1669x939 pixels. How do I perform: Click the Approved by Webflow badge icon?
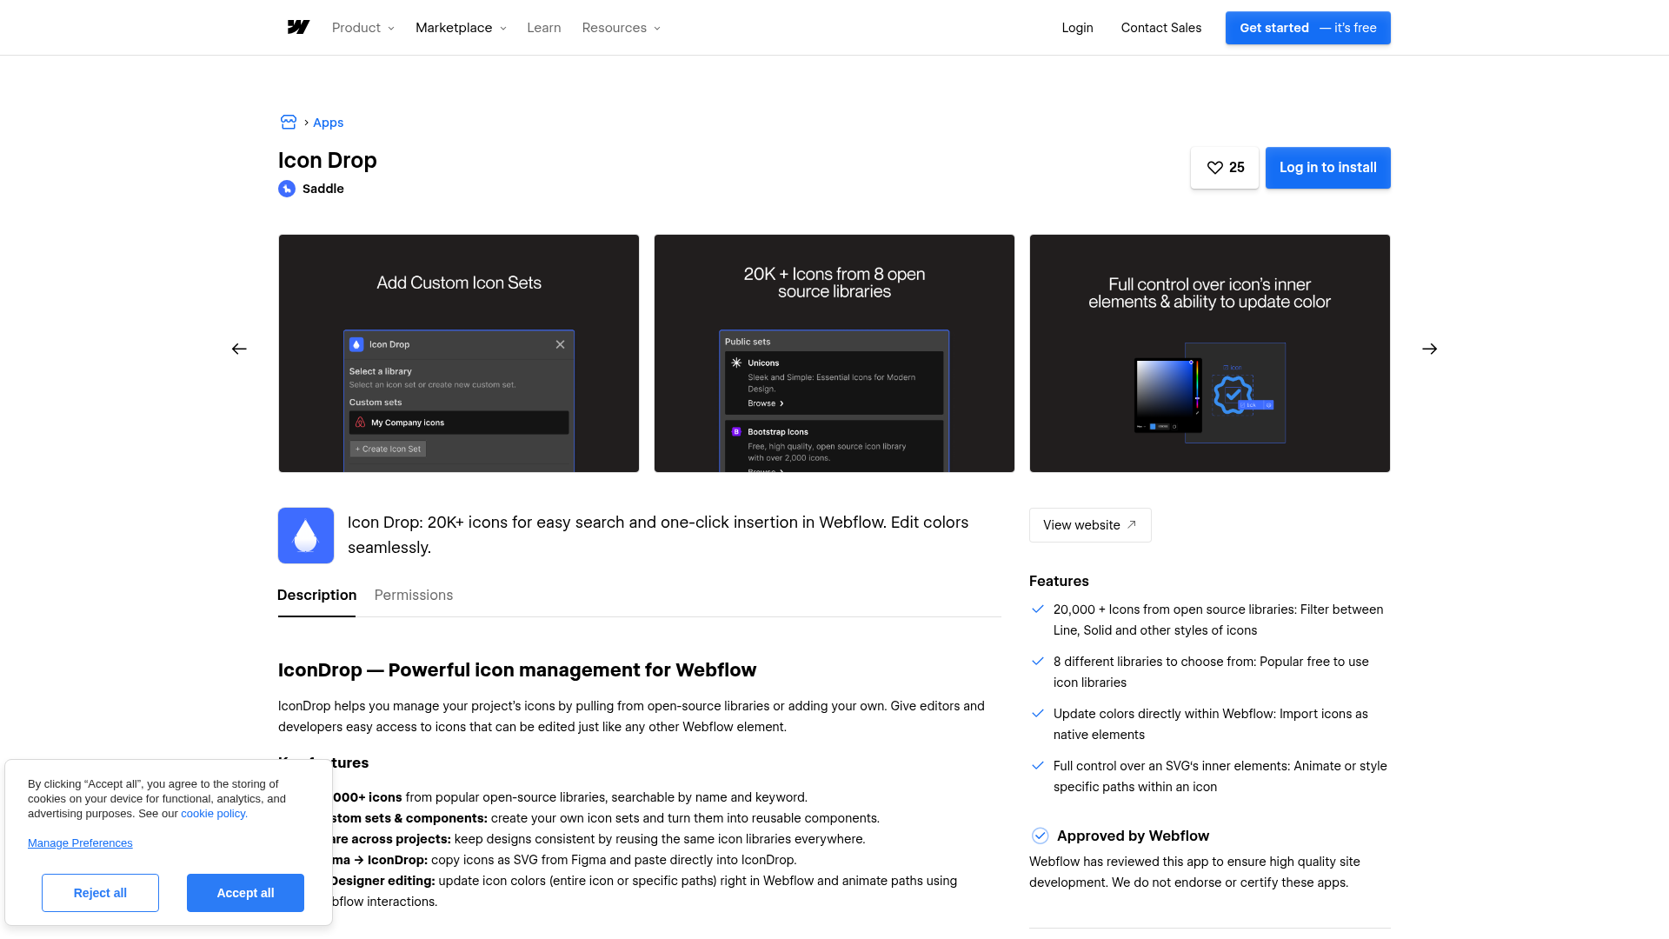click(x=1040, y=836)
